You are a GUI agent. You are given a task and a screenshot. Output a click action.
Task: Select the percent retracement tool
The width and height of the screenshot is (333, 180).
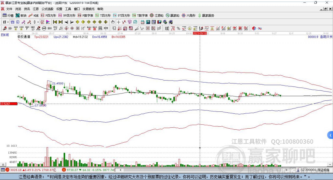coord(179,29)
